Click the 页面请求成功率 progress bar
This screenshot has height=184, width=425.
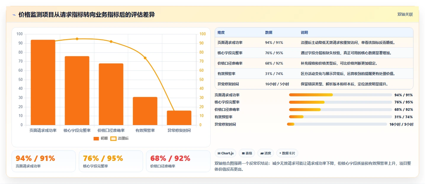point(340,95)
